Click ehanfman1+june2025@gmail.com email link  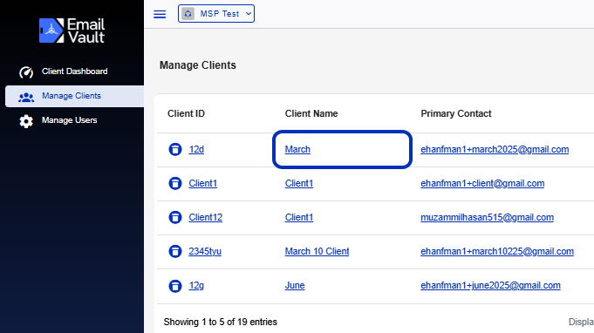point(490,286)
